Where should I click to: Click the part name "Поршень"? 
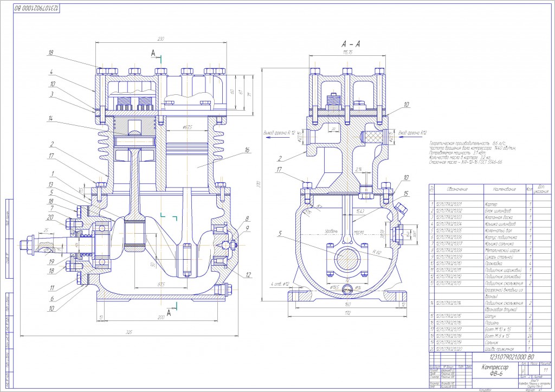pos(492,323)
